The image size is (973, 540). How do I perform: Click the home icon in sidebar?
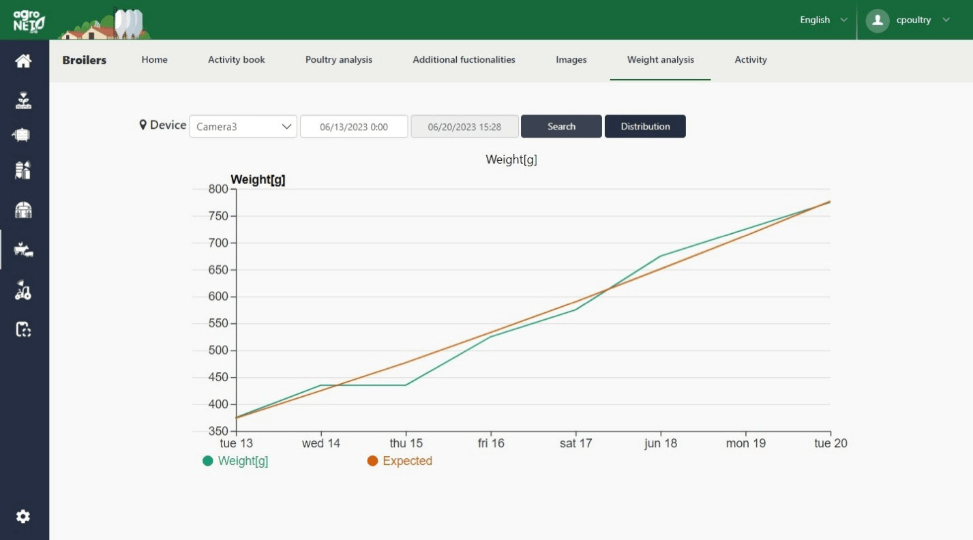click(23, 61)
